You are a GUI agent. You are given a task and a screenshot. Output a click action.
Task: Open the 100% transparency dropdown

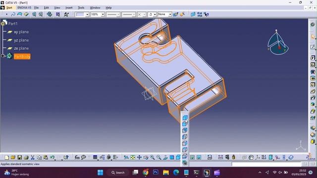(103, 14)
